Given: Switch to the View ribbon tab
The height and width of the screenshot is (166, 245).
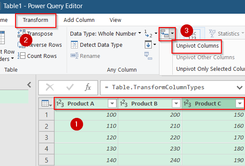Looking at the screenshot, I should tap(115, 20).
